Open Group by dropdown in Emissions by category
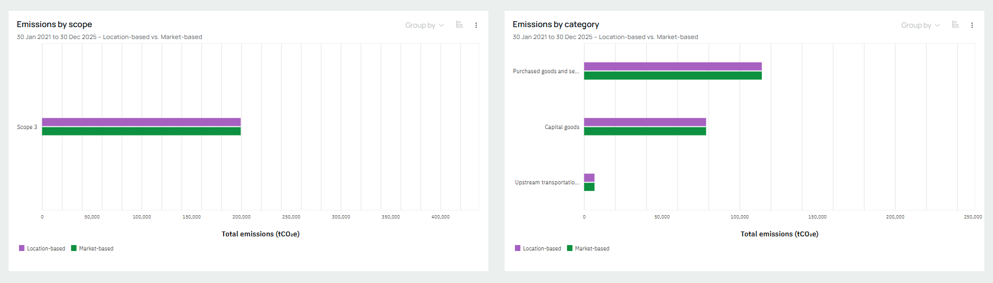The width and height of the screenshot is (993, 283). point(920,25)
